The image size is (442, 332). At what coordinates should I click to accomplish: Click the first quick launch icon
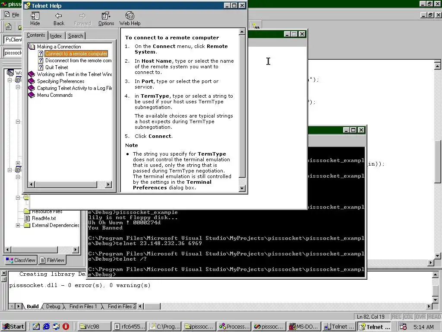[36, 327]
